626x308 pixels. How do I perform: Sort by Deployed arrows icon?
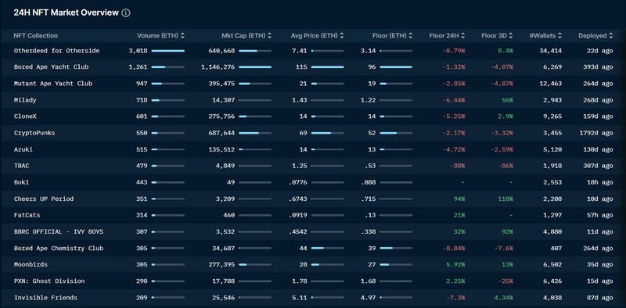pyautogui.click(x=610, y=35)
